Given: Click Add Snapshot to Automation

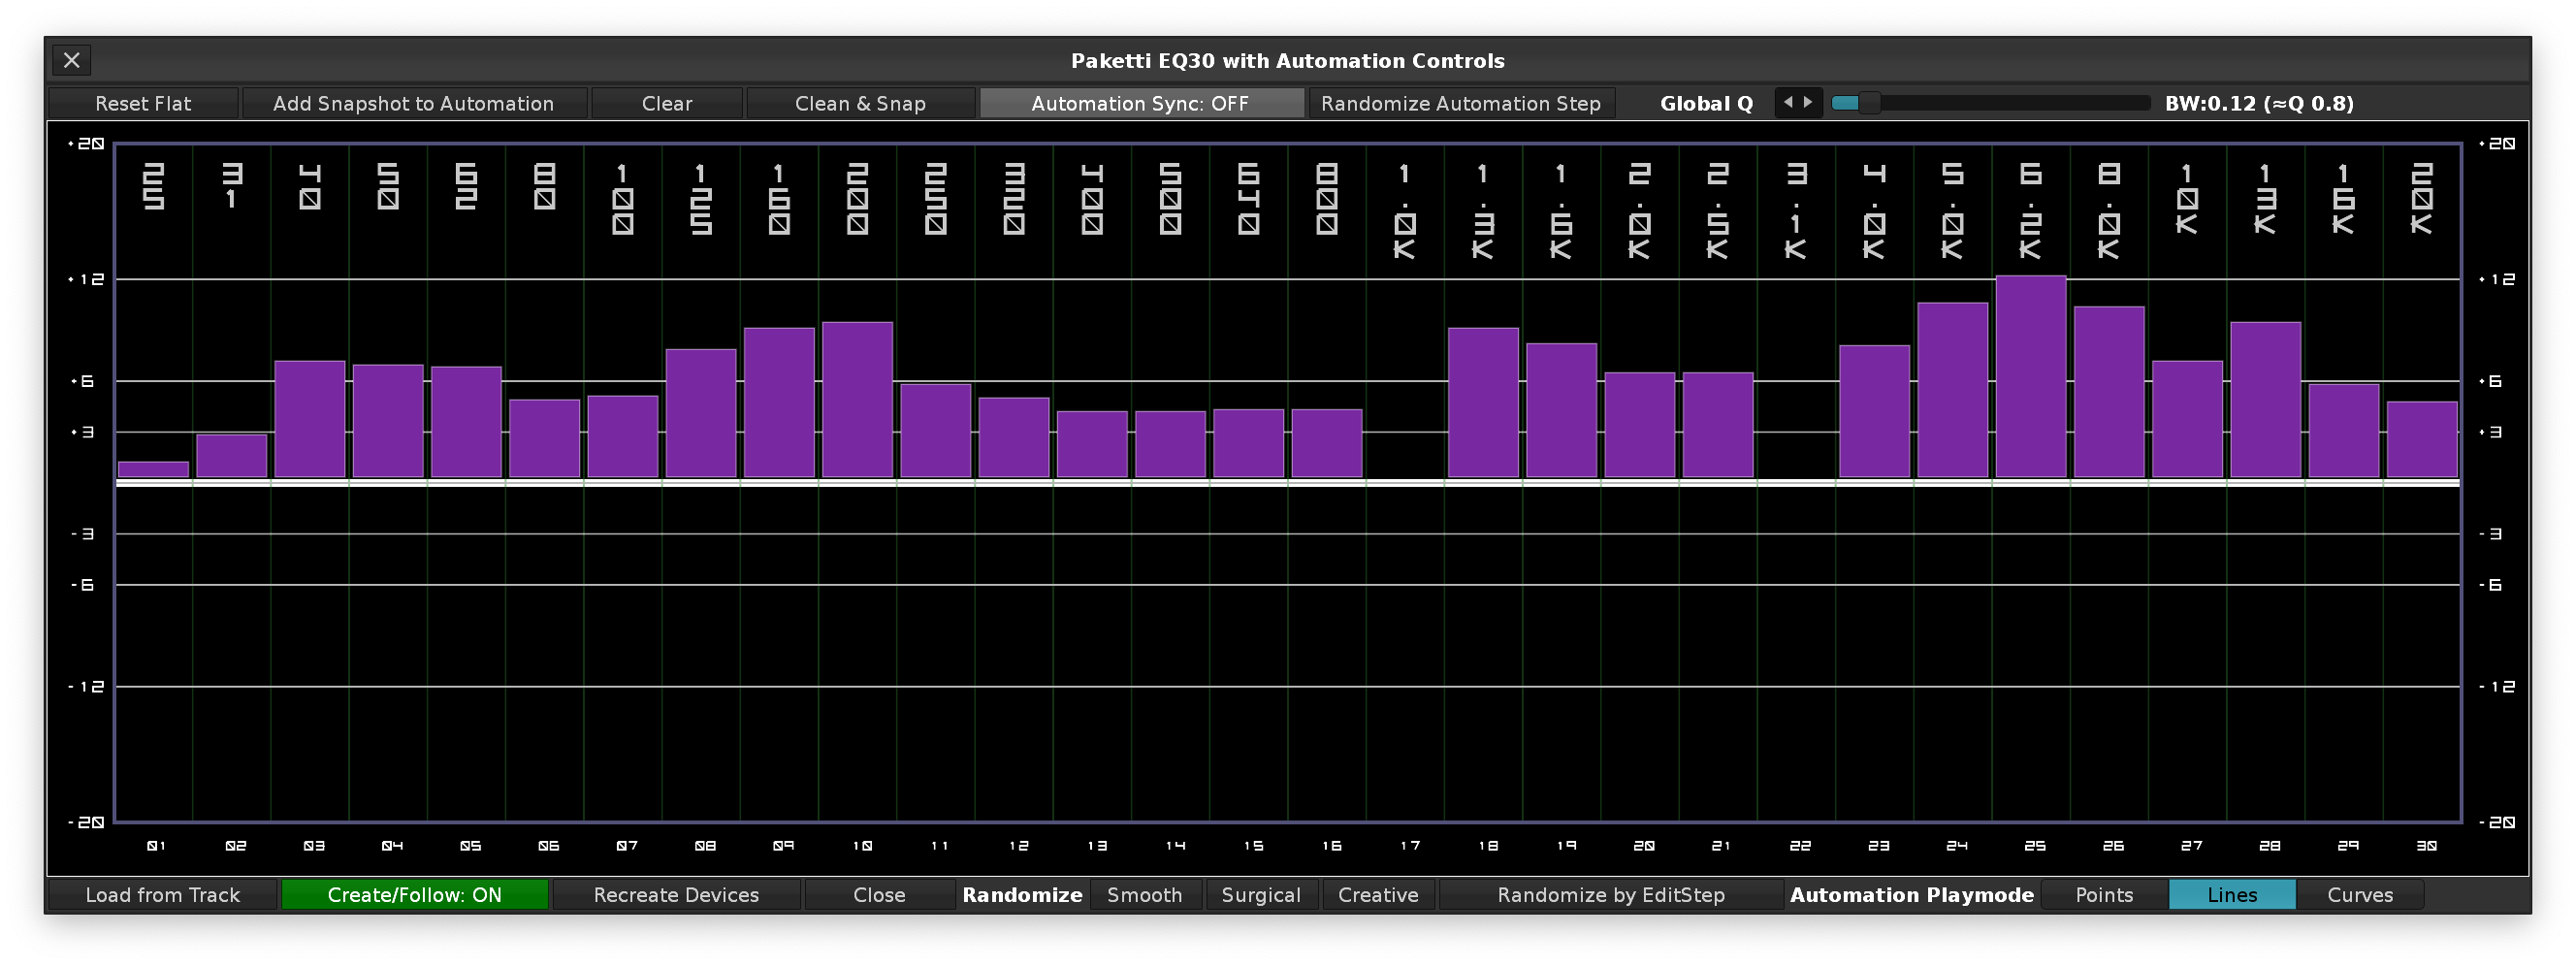Looking at the screenshot, I should click(x=413, y=103).
